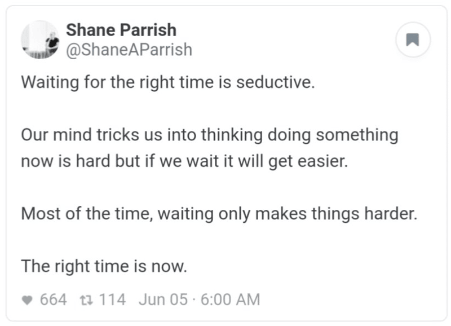Select the line starting 'Our mind tricks us'
The image size is (451, 326).
tap(210, 135)
